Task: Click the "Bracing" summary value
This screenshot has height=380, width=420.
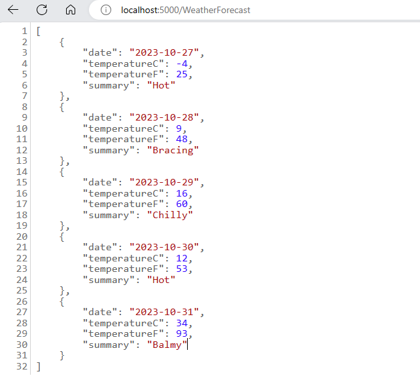Action: pos(173,150)
